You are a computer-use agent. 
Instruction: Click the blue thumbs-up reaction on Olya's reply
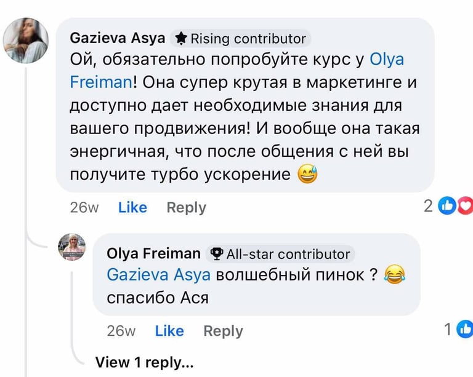tap(465, 330)
